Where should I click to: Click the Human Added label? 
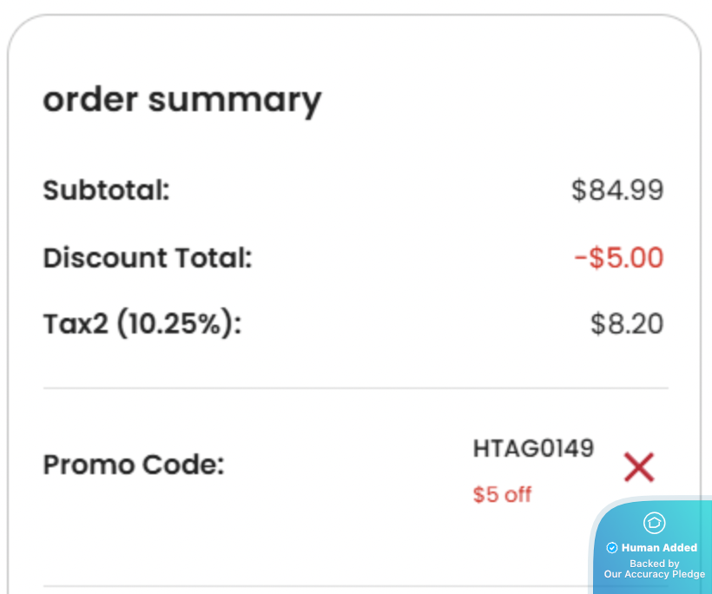pyautogui.click(x=659, y=548)
